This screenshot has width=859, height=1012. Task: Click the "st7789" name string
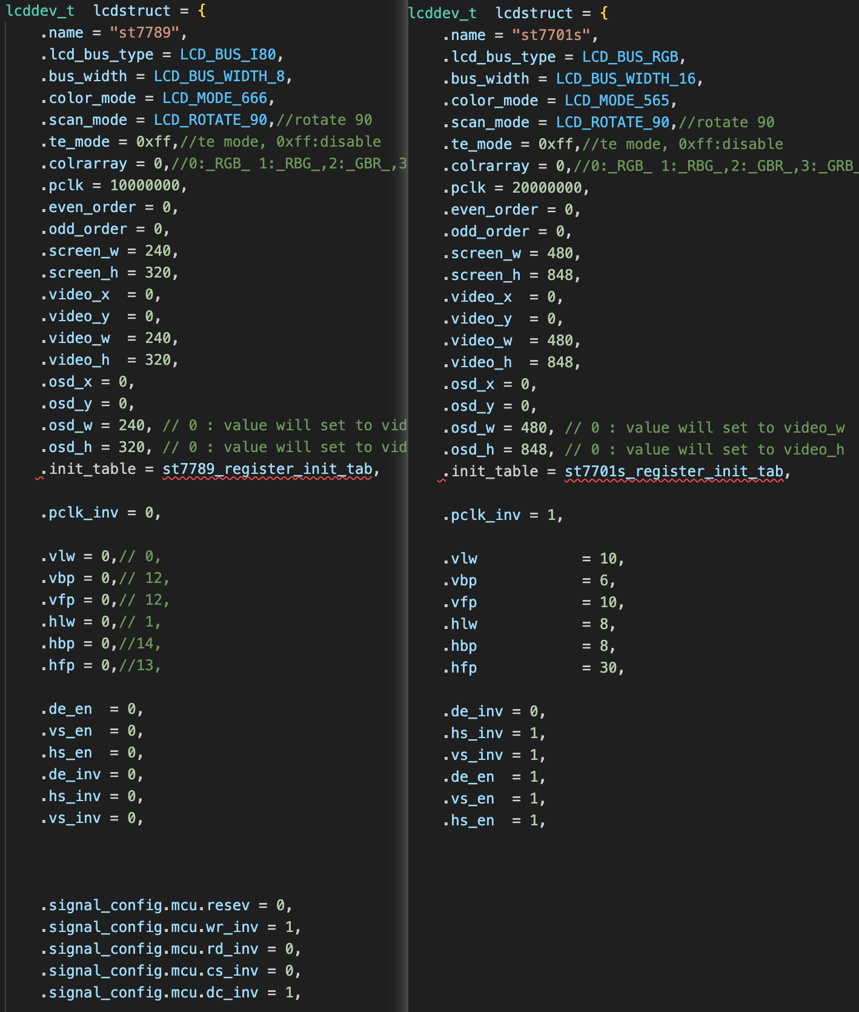coord(145,33)
